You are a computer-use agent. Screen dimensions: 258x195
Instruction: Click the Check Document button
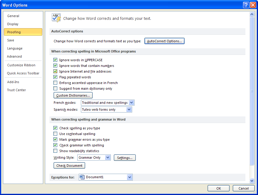click(x=69, y=166)
